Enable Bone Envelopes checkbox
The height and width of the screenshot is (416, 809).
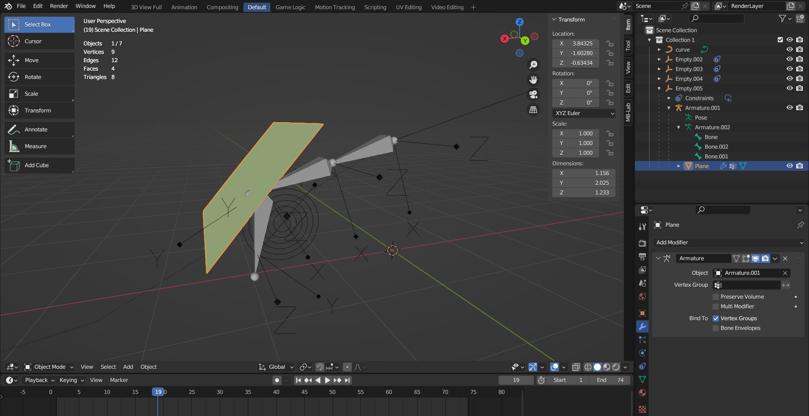pyautogui.click(x=716, y=328)
